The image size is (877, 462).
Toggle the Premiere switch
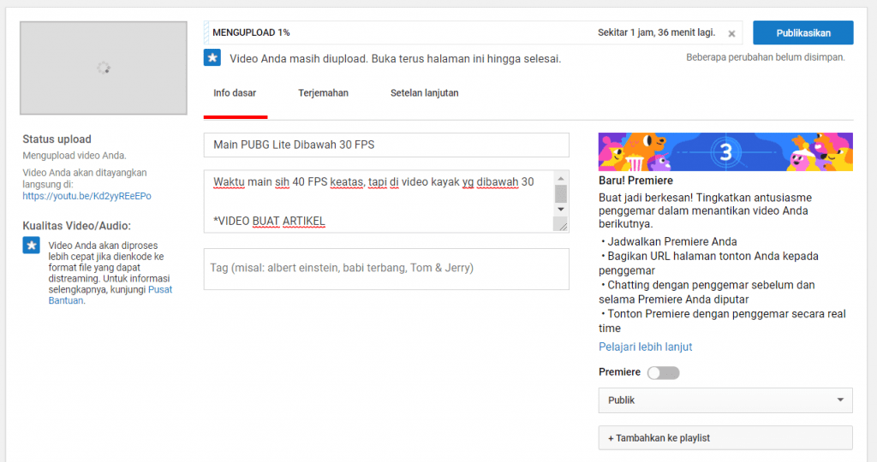pos(664,373)
